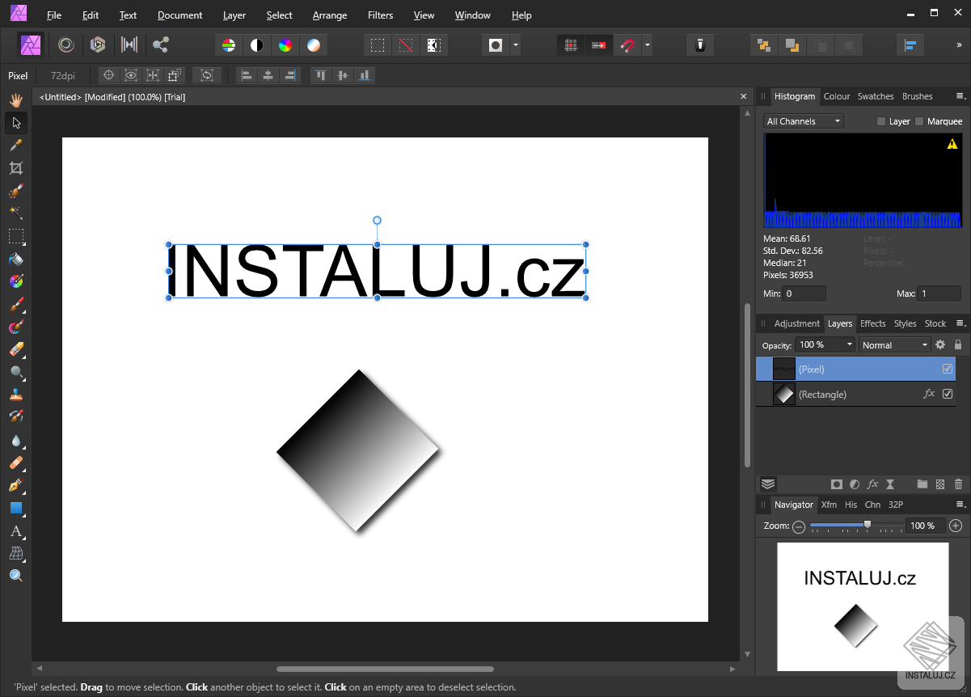This screenshot has height=697, width=971.
Task: Switch to the Liquify Persona icon
Action: [66, 45]
